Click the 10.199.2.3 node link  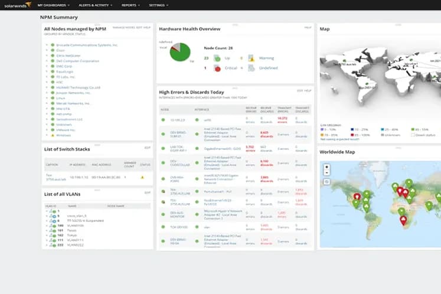pos(178,120)
